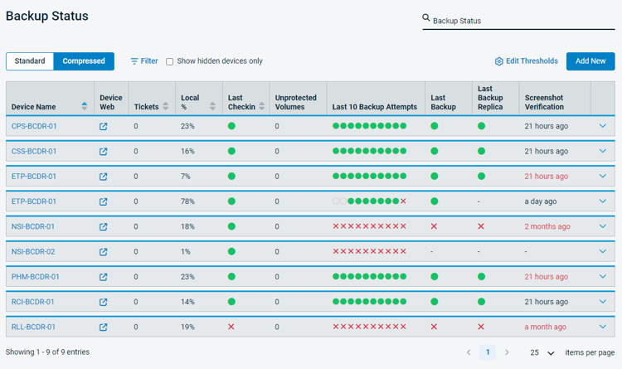Sort by Device Name column arrows

click(x=84, y=106)
